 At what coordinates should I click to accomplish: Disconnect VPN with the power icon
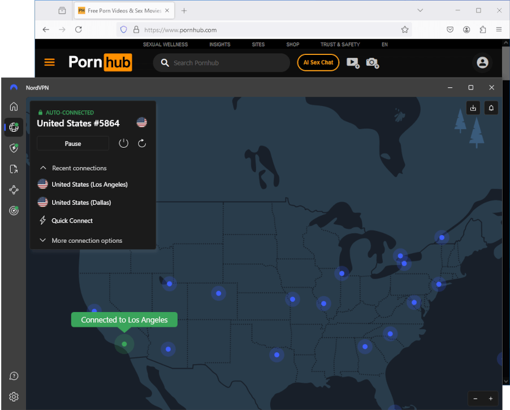click(x=124, y=143)
